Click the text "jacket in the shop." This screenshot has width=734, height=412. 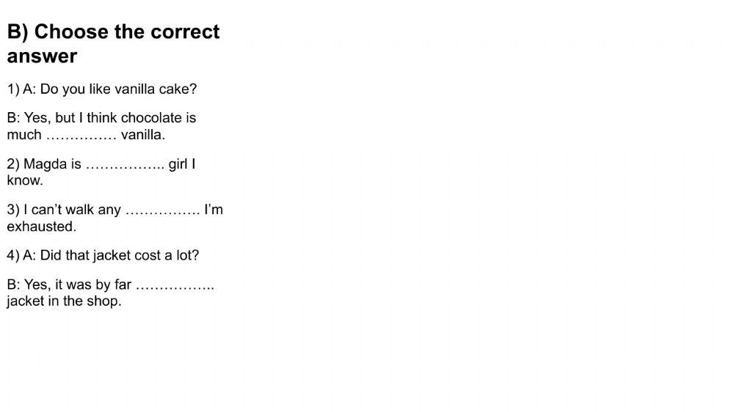coord(64,301)
